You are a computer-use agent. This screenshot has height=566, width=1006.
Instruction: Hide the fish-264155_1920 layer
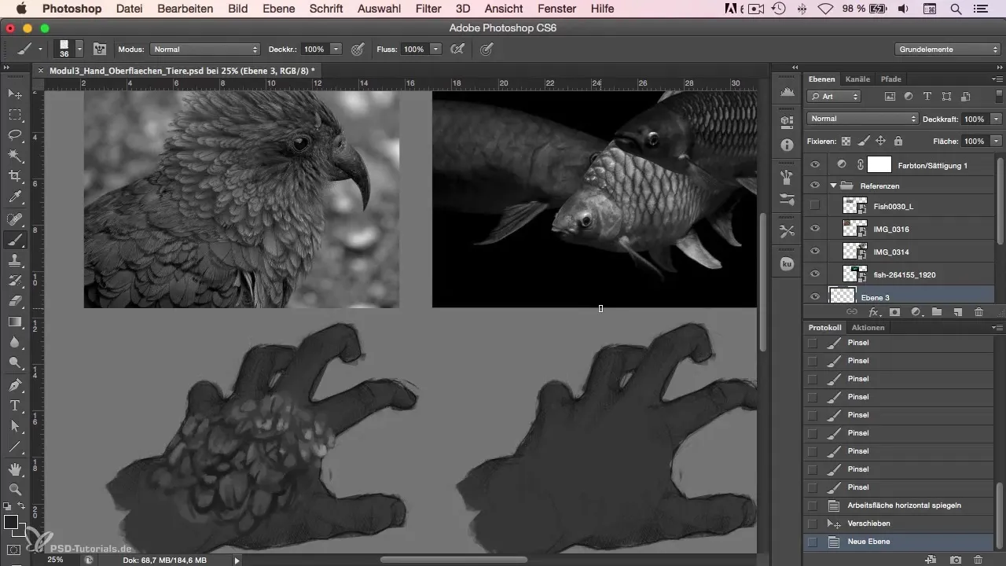pyautogui.click(x=815, y=274)
